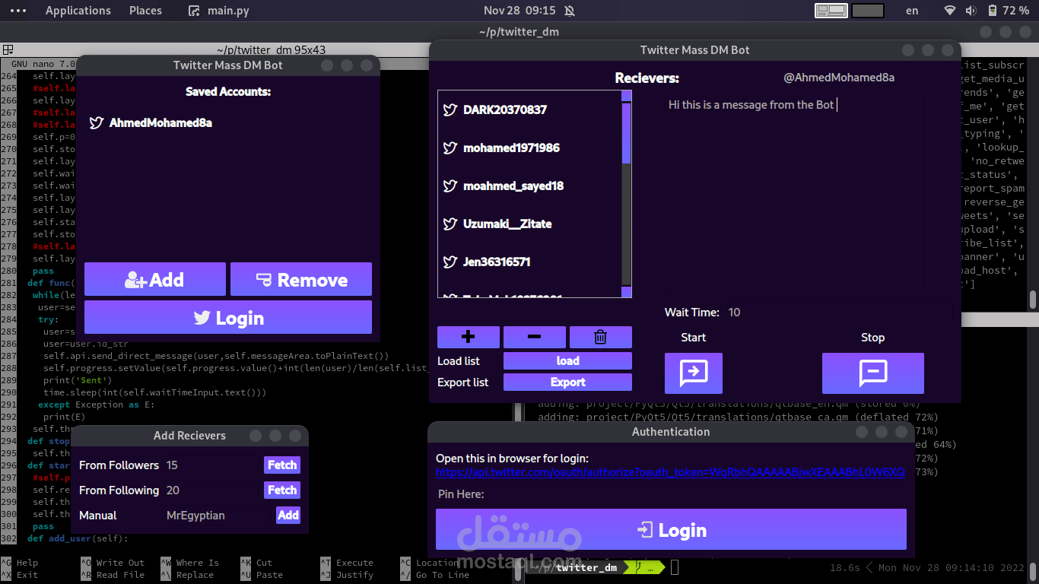
Task: Click the Export button beside Export list
Action: coord(567,382)
